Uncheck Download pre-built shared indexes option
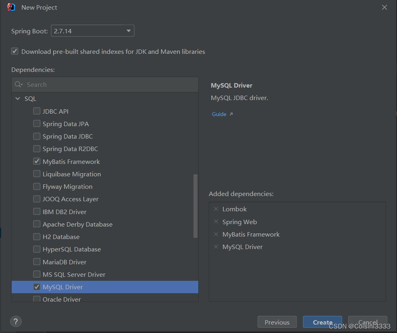 (14, 51)
